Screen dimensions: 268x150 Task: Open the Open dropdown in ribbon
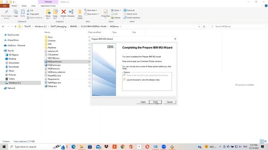(116, 10)
